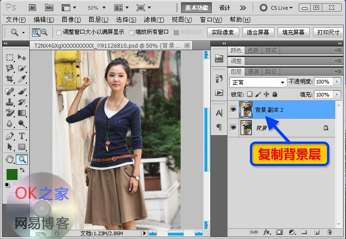Select the Eyedropper tool
The width and height of the screenshot is (346, 239).
click(x=22, y=79)
